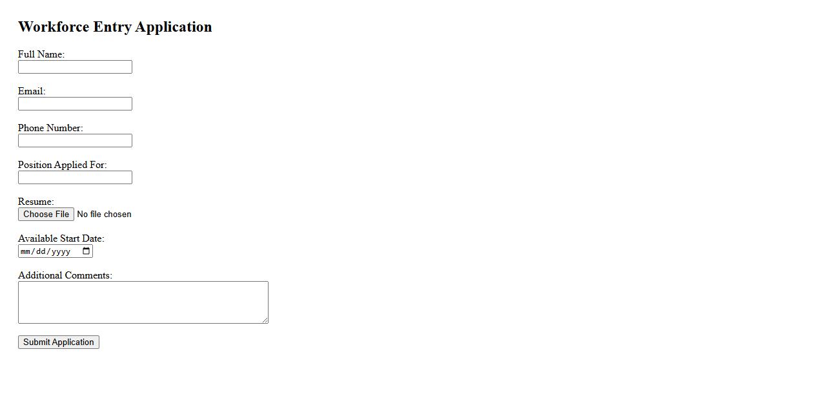Select the month segment of the date
This screenshot has width=825, height=420.
[26, 251]
